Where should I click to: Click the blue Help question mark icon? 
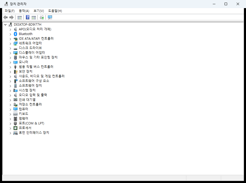pyautogui.click(x=28, y=17)
